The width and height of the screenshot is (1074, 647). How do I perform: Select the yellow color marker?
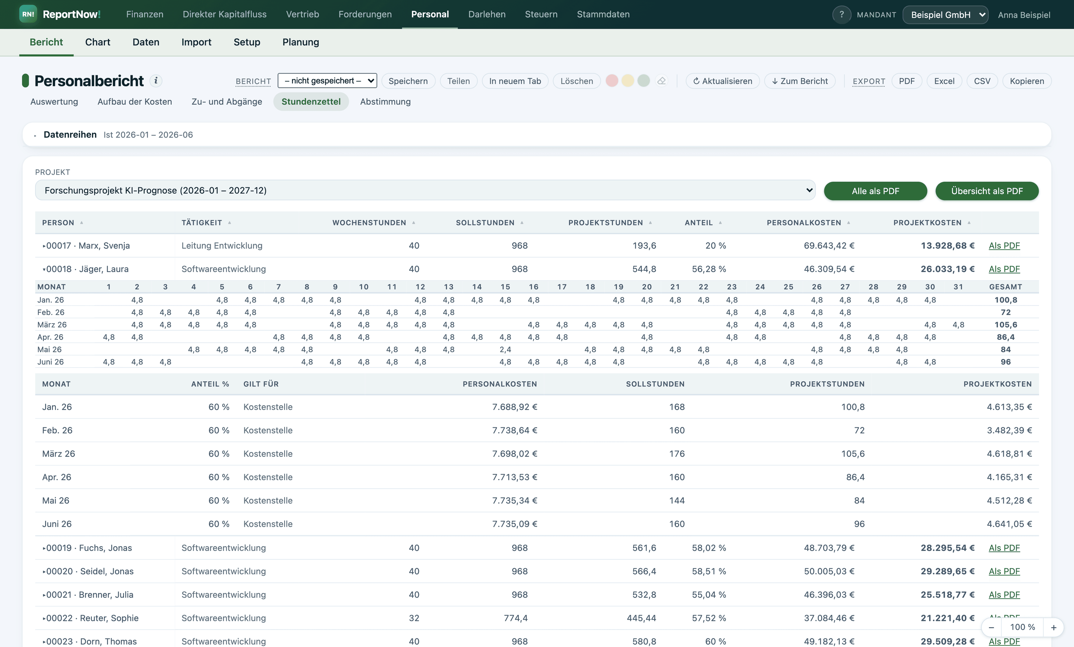click(627, 81)
